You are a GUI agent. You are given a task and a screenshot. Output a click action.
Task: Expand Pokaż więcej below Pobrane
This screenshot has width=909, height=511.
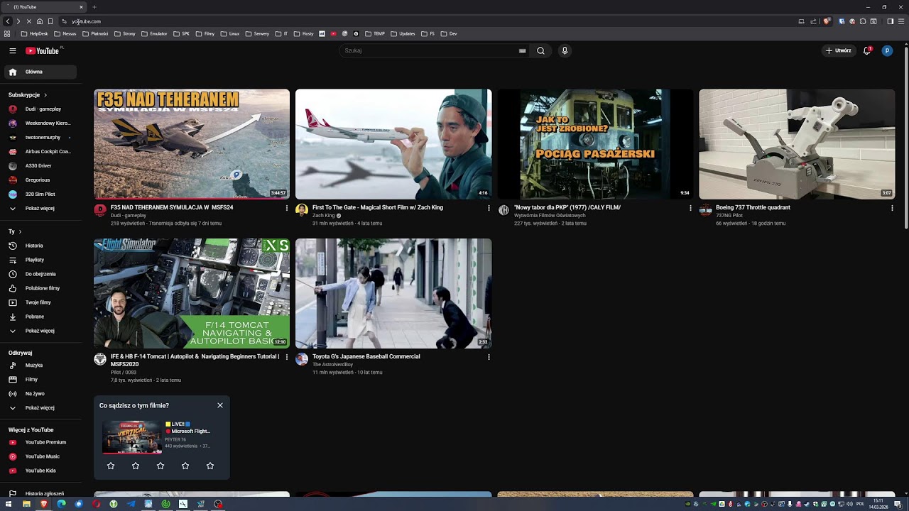pyautogui.click(x=41, y=331)
